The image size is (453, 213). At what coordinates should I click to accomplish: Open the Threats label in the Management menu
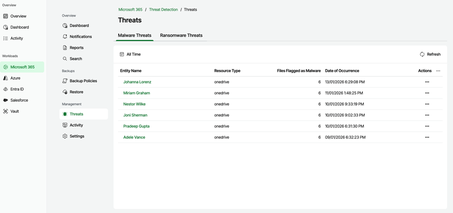click(77, 114)
